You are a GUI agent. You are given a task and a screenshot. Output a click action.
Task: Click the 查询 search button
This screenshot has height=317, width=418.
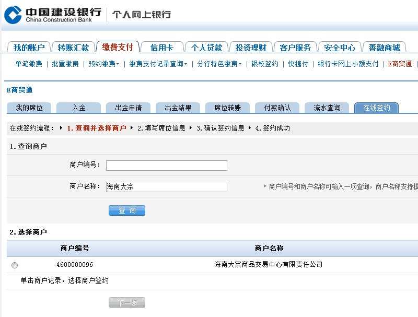pyautogui.click(x=127, y=210)
